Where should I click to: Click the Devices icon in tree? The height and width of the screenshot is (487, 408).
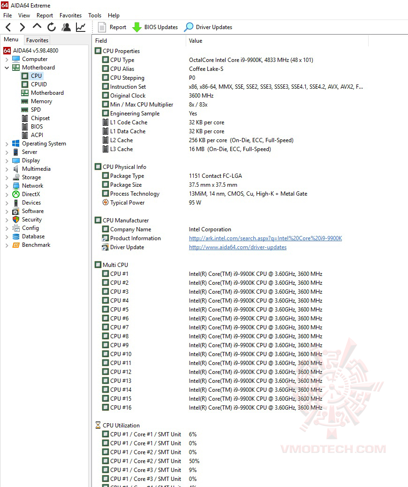coord(16,203)
